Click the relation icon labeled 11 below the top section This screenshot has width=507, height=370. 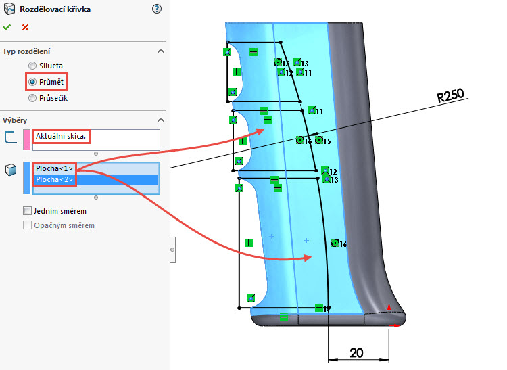point(312,110)
